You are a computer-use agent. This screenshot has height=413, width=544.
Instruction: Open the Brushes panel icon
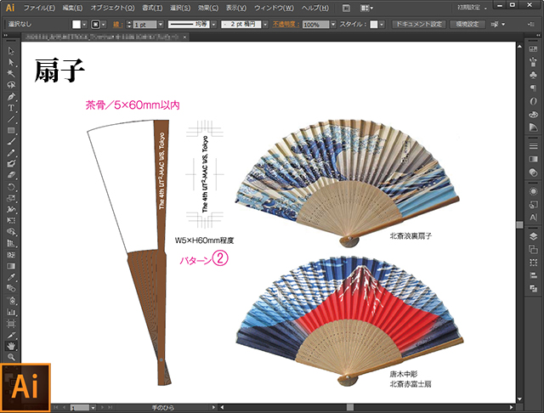533,62
